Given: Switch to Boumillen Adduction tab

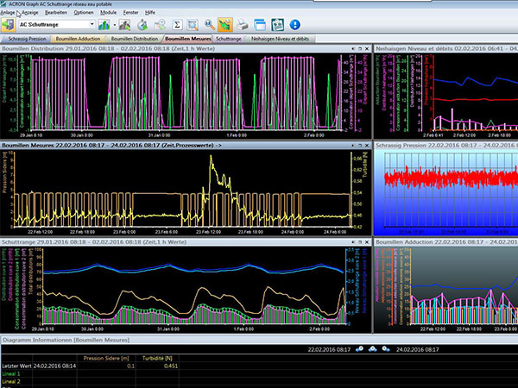Looking at the screenshot, I should click(78, 39).
